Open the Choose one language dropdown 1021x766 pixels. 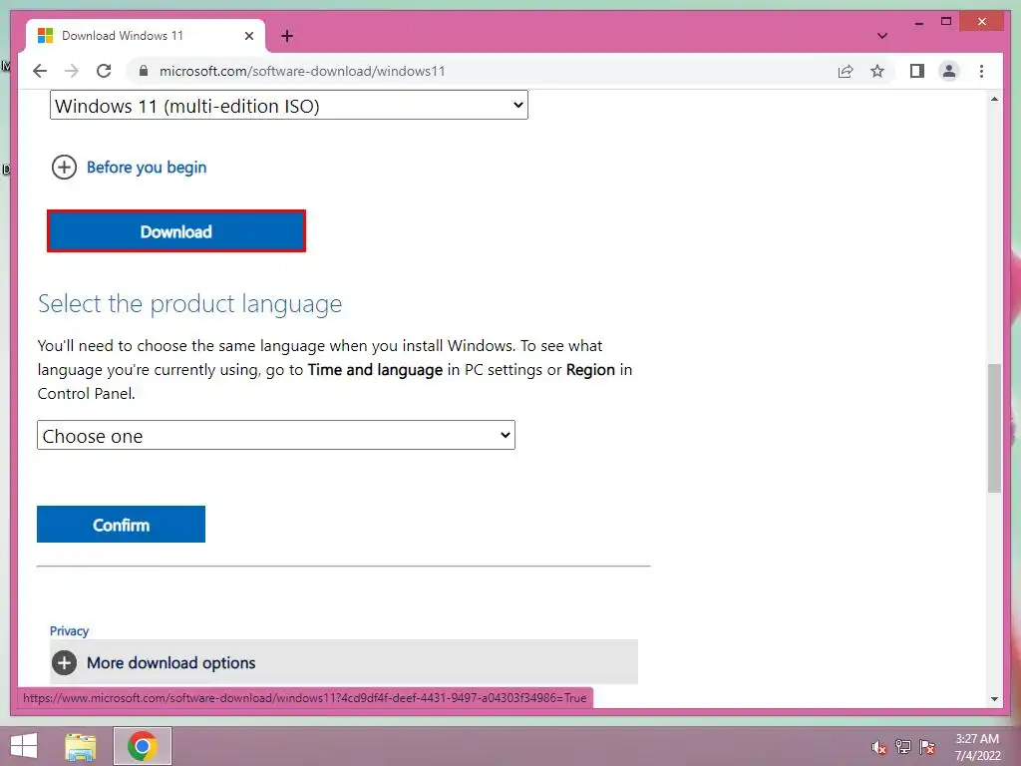click(276, 435)
